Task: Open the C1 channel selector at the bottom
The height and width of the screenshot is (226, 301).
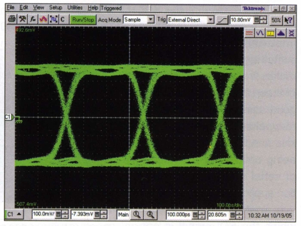Action: (x=14, y=214)
